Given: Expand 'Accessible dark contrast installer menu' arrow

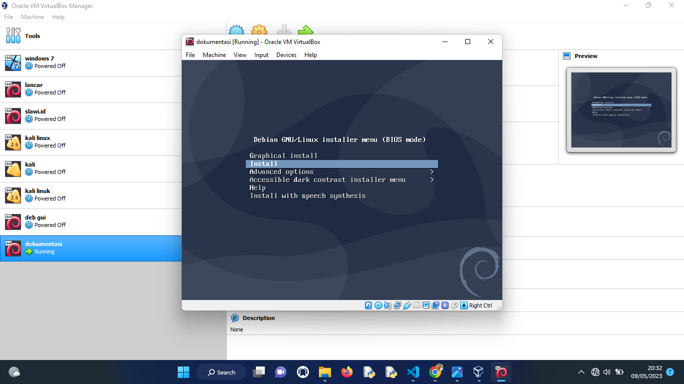Looking at the screenshot, I should tap(432, 180).
